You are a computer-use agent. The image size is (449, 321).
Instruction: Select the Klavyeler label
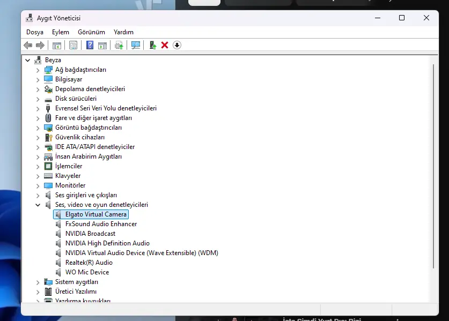pos(68,176)
